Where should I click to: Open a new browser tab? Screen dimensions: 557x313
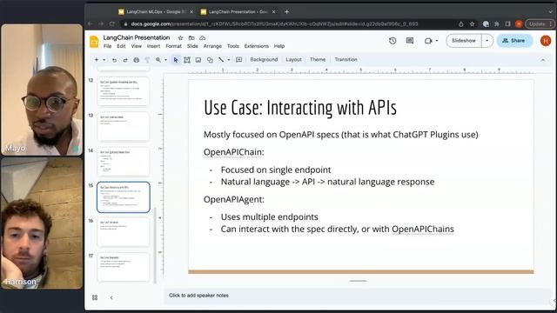[x=286, y=11]
